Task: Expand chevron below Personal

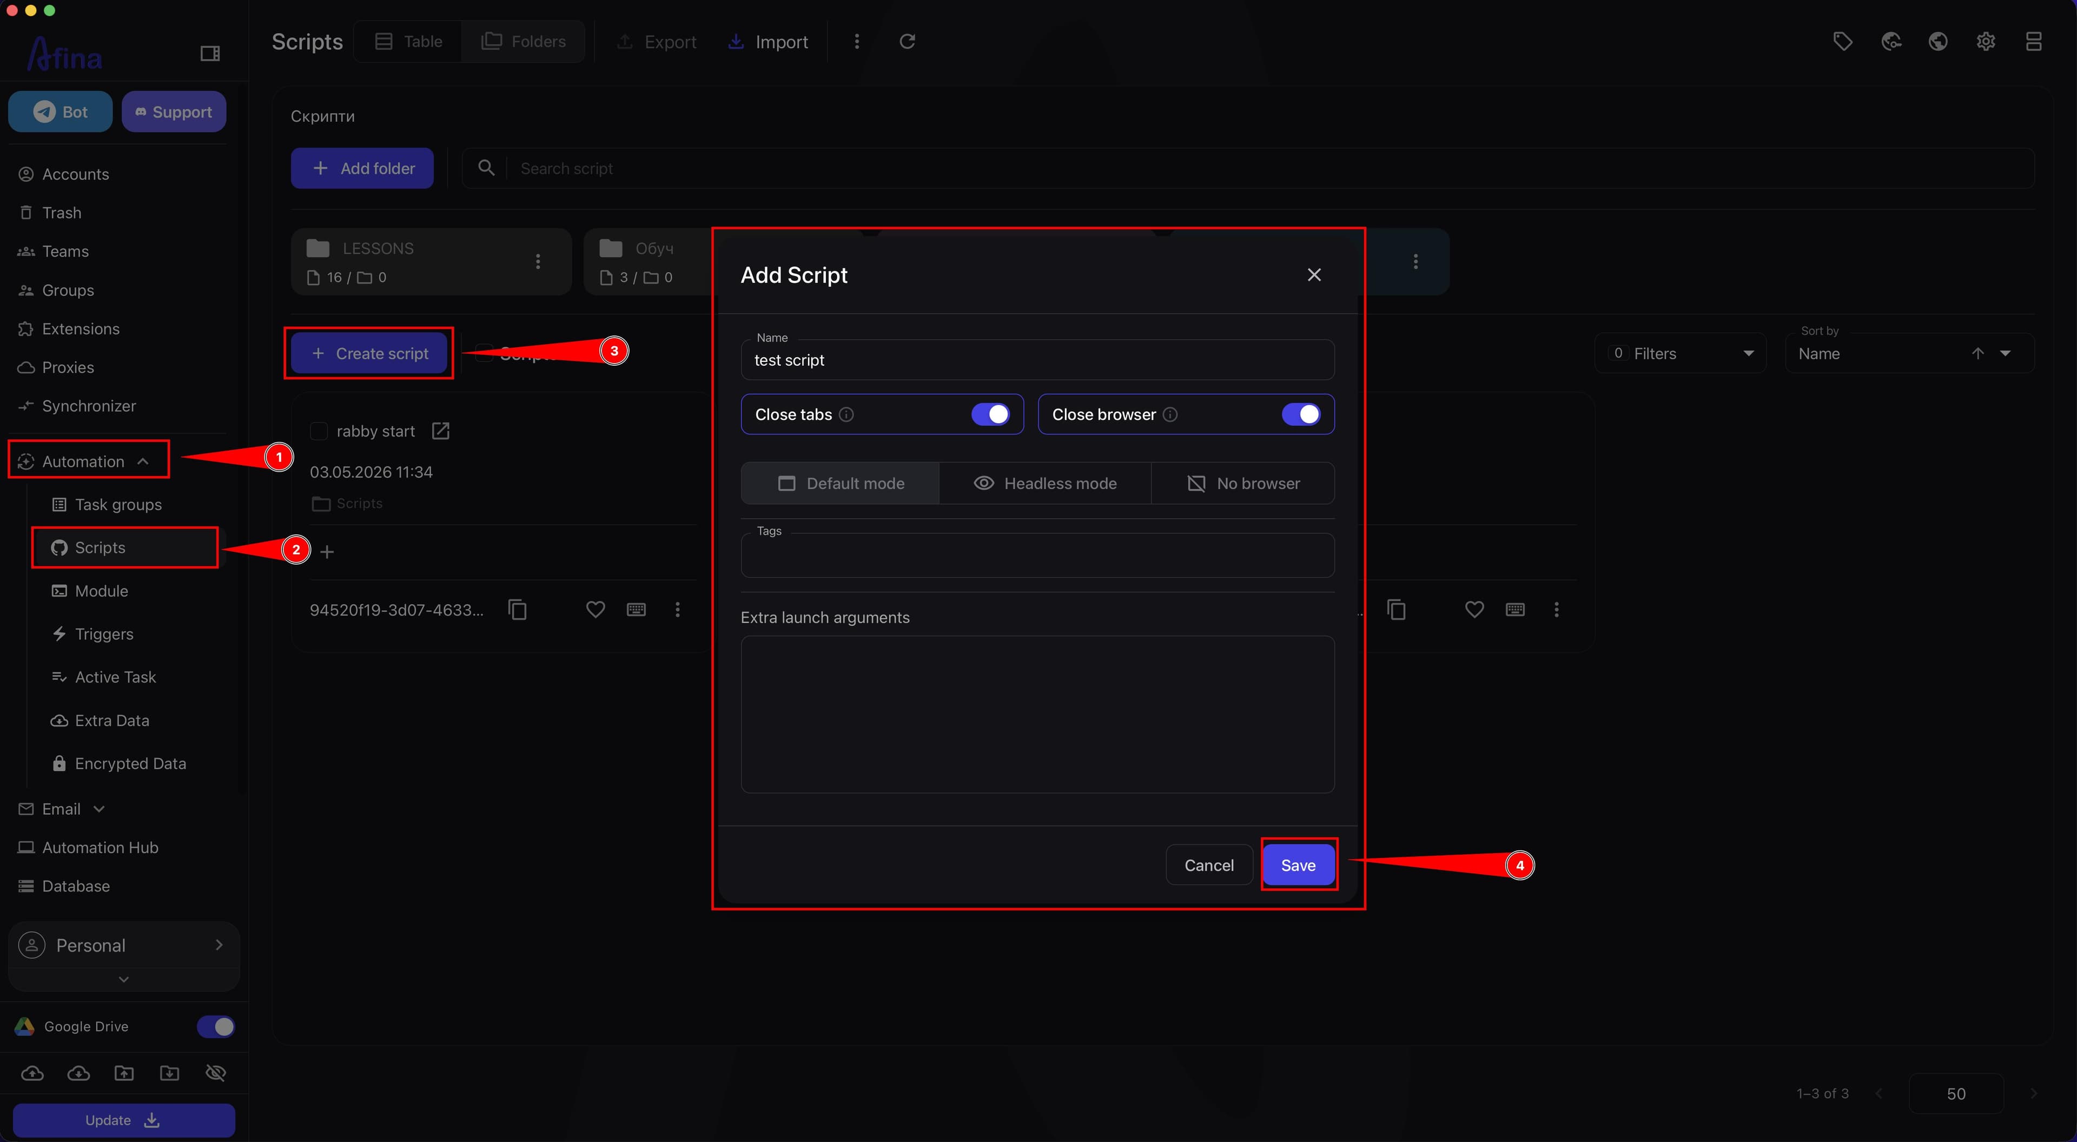Action: pos(123,979)
